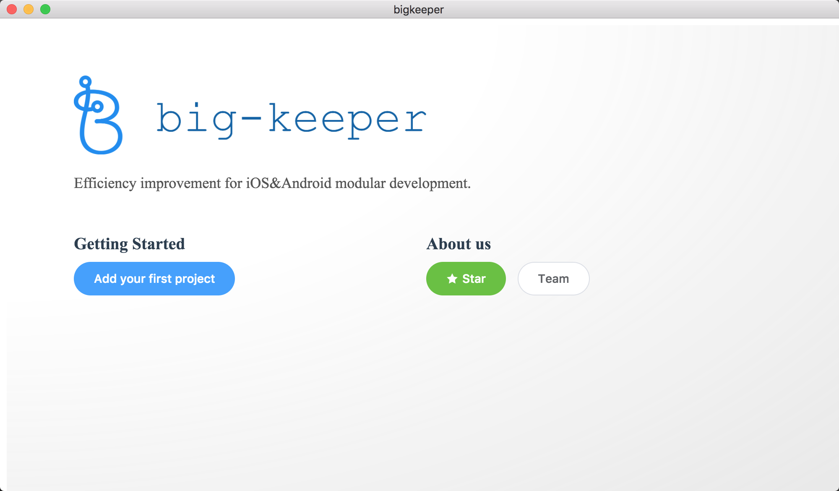Screen dimensions: 839x491
Task: Click the bigkeeper title in title bar
Action: (418, 9)
